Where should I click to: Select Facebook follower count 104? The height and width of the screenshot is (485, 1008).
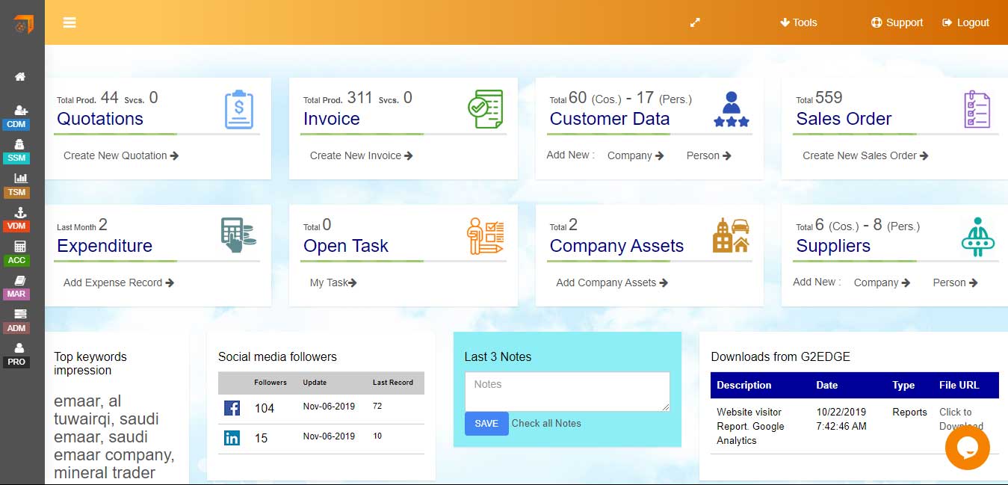265,408
